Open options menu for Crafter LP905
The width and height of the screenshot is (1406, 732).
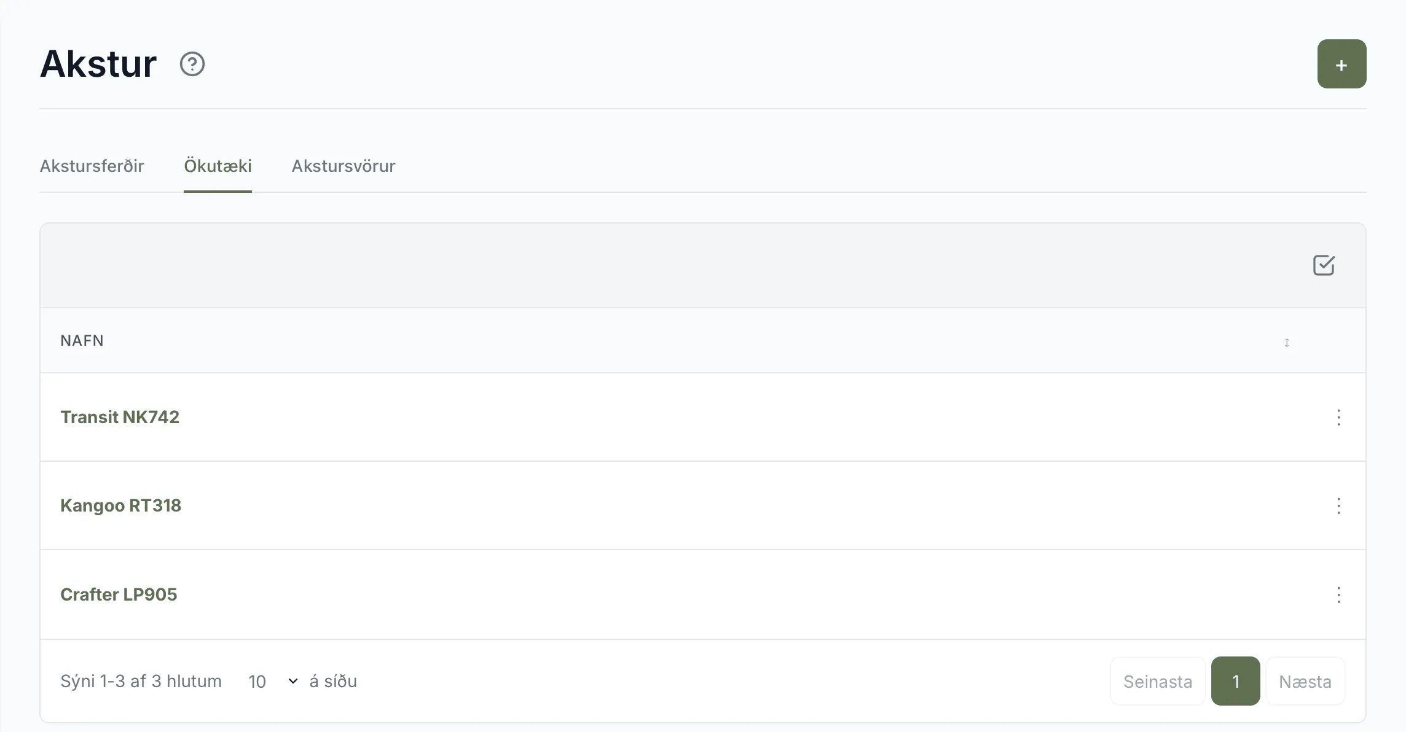pyautogui.click(x=1338, y=594)
